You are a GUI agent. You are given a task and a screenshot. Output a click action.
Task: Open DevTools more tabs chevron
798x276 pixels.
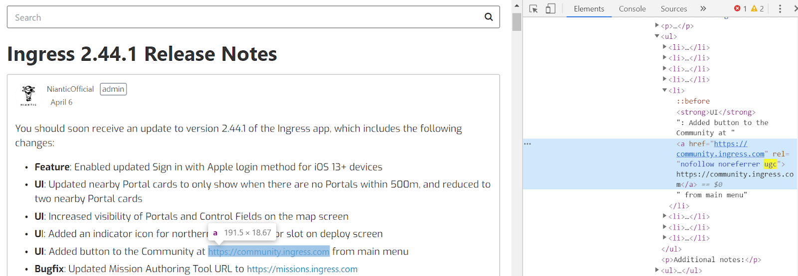tap(703, 8)
